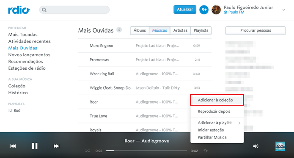
Task: Click the Procurar pessoas button
Action: pyautogui.click(x=256, y=30)
